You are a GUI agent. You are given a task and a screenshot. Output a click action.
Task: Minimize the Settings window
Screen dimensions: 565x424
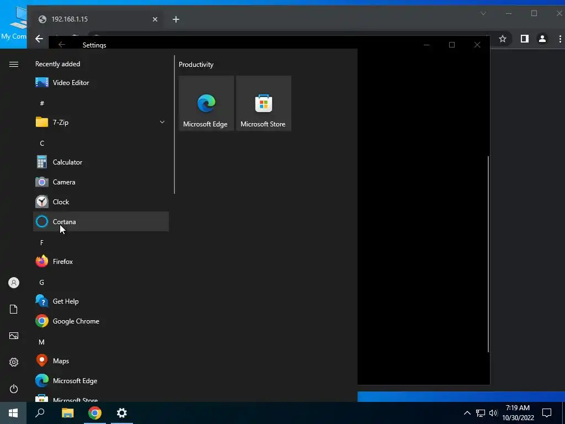point(427,45)
